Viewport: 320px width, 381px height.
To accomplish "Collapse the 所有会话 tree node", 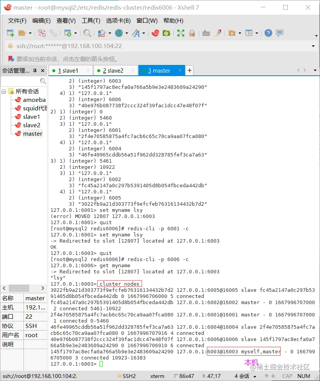I will coord(3,92).
